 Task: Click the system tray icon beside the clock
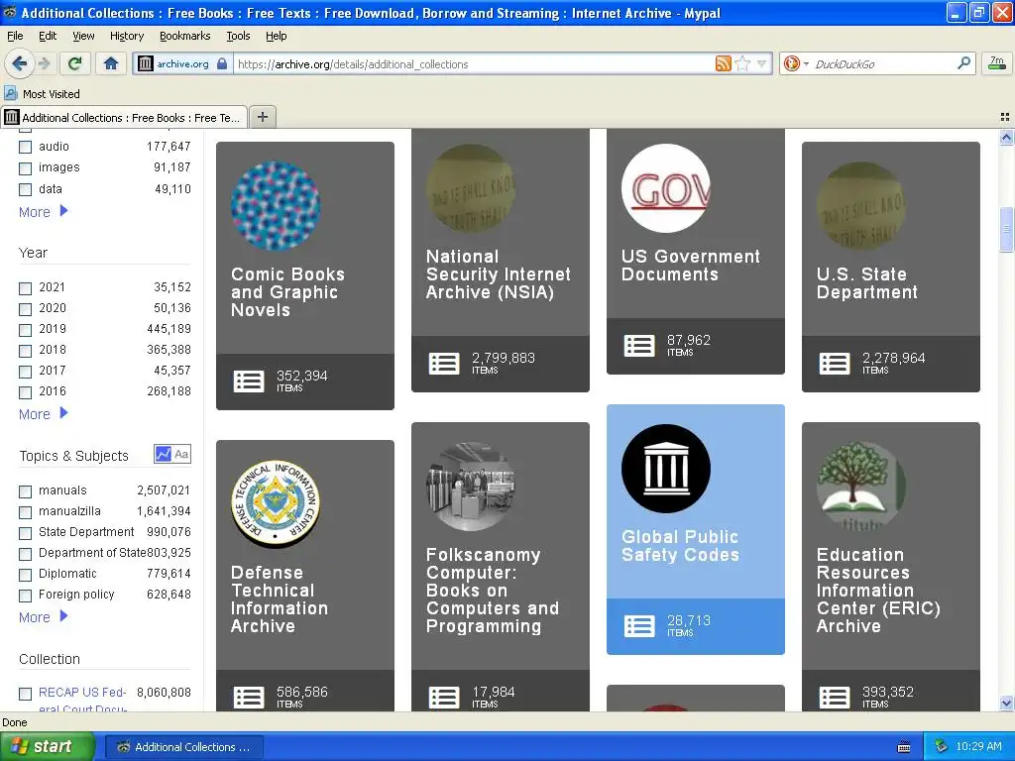point(942,746)
